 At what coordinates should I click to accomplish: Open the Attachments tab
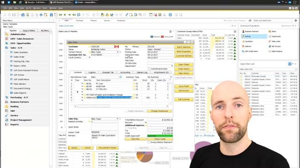pyautogui.click(x=161, y=72)
